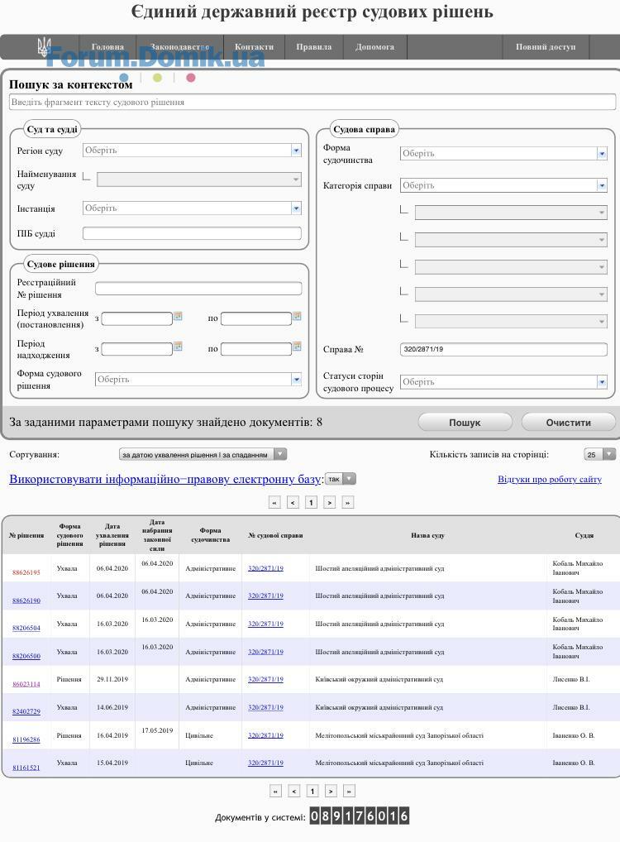The image size is (620, 842).
Task: Open Використовувати інформаційно-правову електронну базу link
Action: tap(165, 479)
